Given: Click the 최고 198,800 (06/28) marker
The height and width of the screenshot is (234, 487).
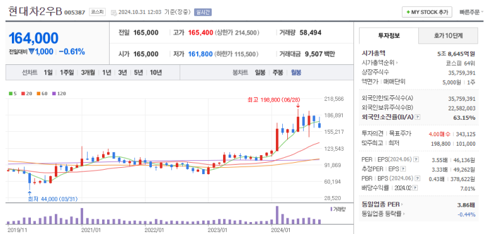Looking at the screenshot, I should [x=273, y=100].
